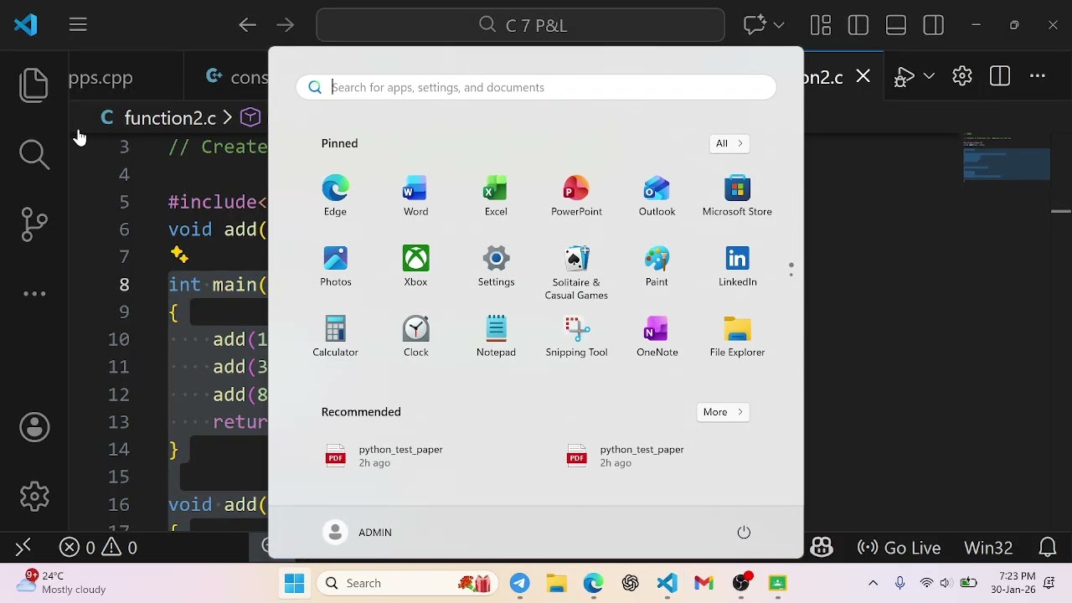Launch Paint from the Start menu
The image size is (1072, 603).
[x=657, y=266]
